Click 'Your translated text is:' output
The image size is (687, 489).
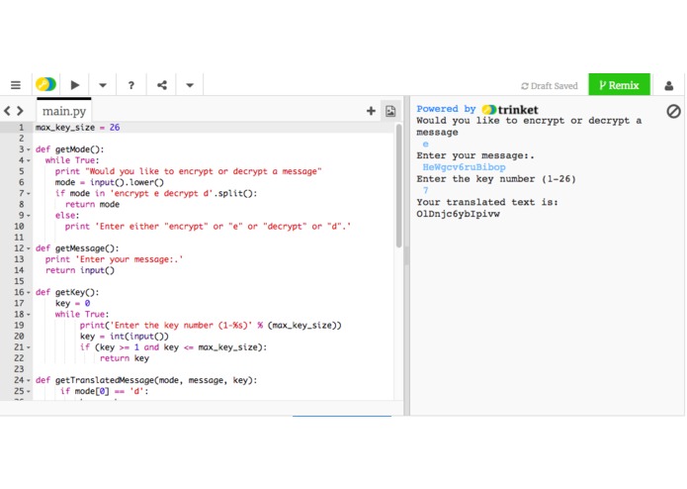click(486, 202)
